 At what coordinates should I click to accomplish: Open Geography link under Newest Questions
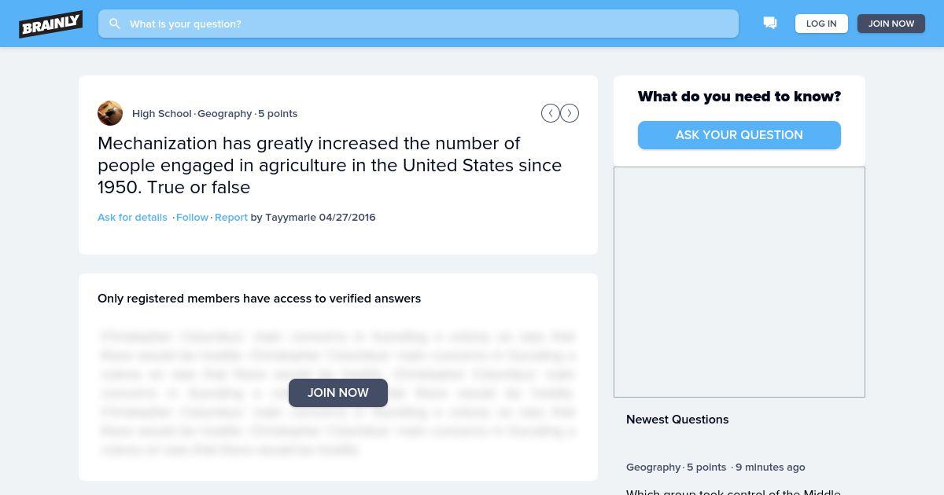[654, 467]
